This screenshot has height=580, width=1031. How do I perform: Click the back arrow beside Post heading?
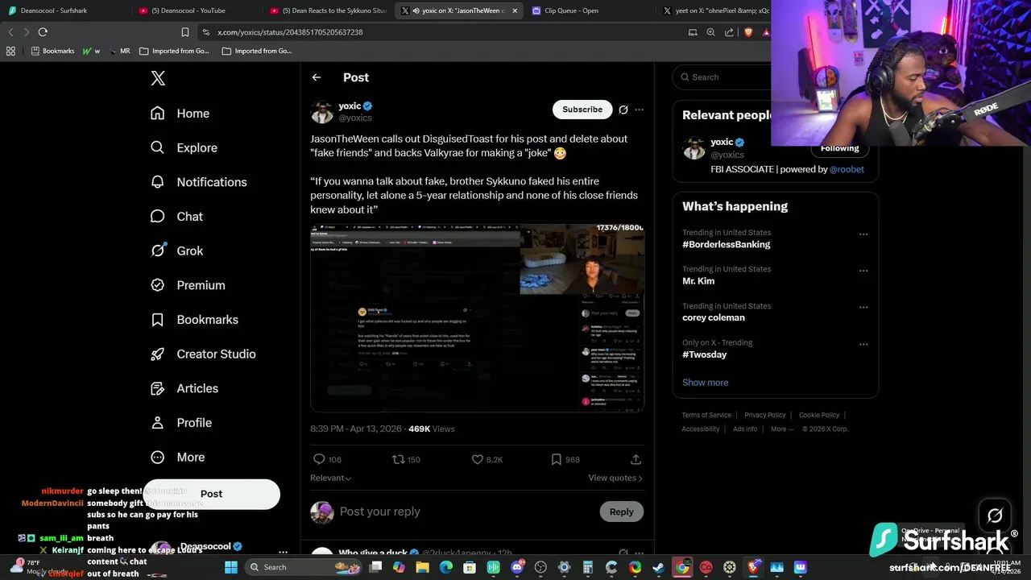click(x=317, y=77)
